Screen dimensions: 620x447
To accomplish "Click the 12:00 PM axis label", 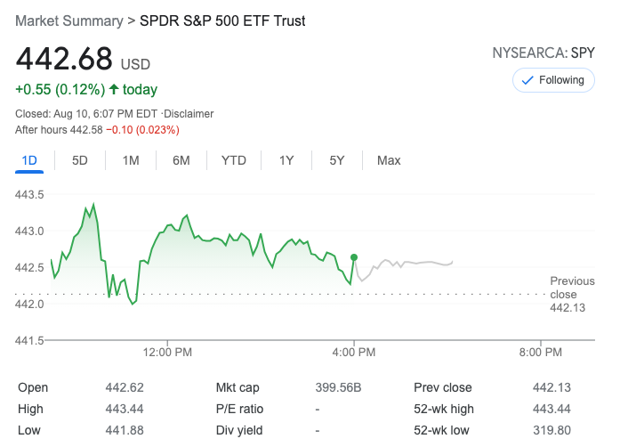I will (167, 353).
